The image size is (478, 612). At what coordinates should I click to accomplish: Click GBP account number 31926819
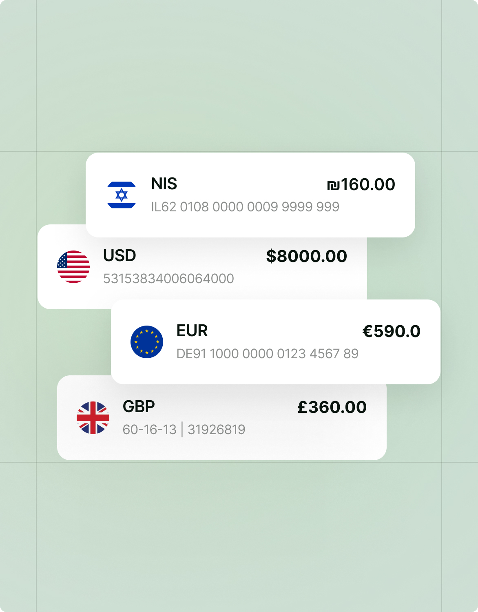[217, 430]
